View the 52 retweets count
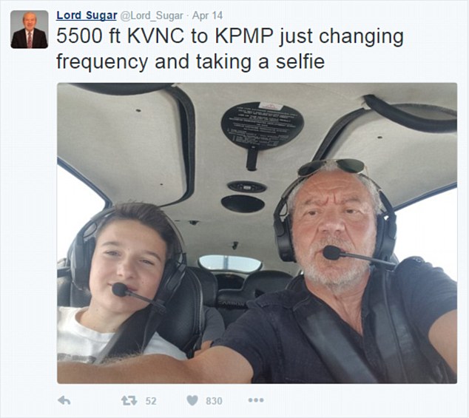Screen dimensions: 469x418 (x=151, y=401)
